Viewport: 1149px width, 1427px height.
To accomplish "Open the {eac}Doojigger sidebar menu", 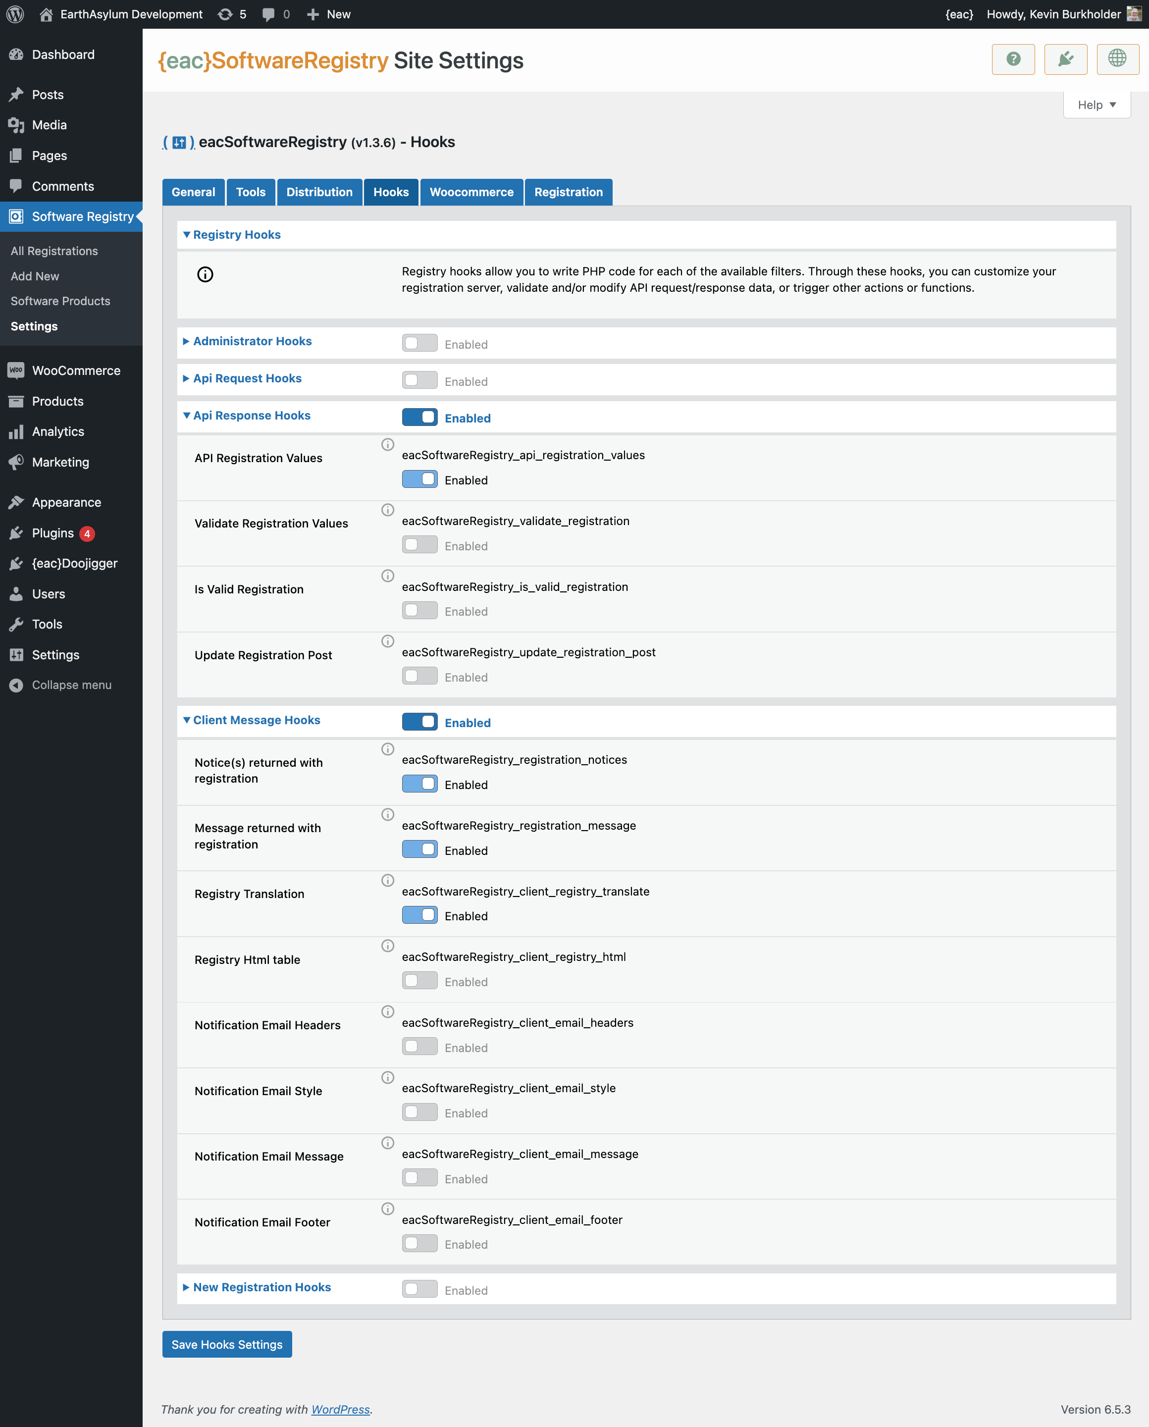I will pyautogui.click(x=71, y=563).
